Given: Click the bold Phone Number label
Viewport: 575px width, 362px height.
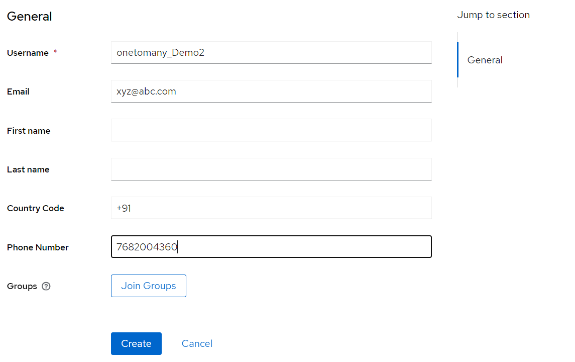Looking at the screenshot, I should (38, 247).
